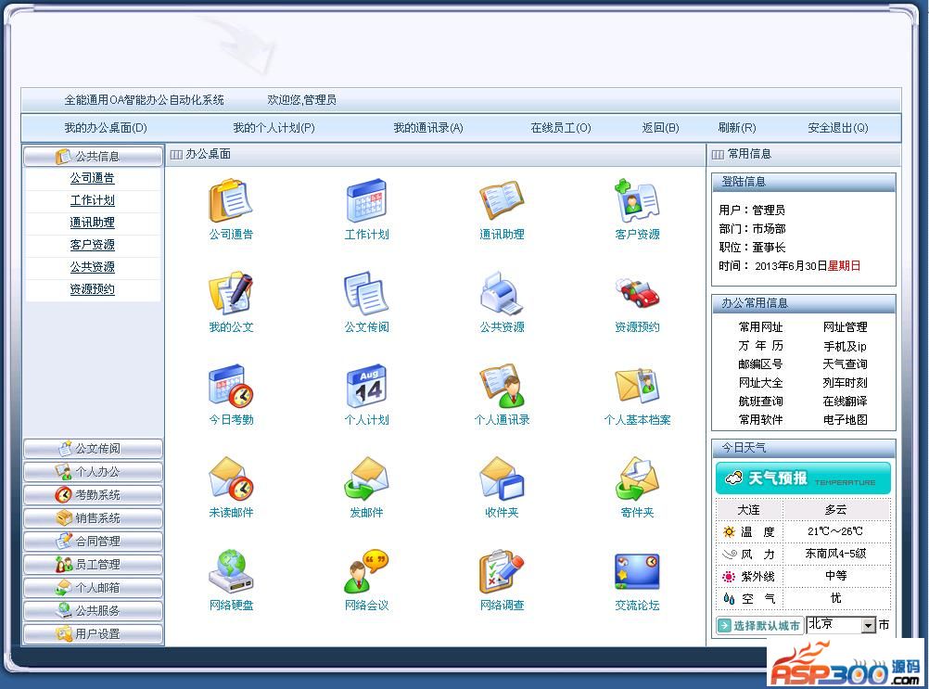Viewport: 929px width, 689px height.
Task: Click the 交流论坛 forum icon
Action: (x=637, y=572)
